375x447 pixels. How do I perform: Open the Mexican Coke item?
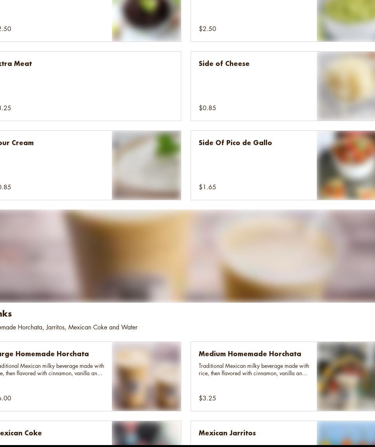90,433
